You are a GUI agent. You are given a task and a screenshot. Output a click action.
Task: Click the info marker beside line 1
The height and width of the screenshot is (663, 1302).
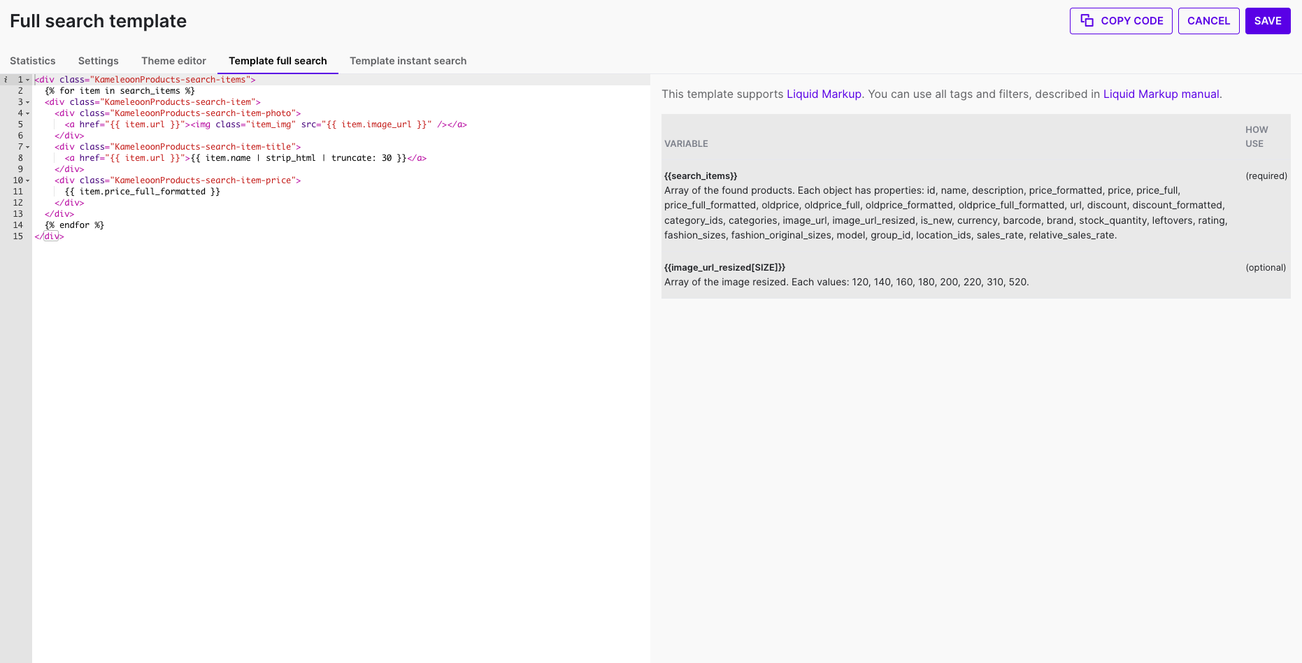tap(6, 80)
